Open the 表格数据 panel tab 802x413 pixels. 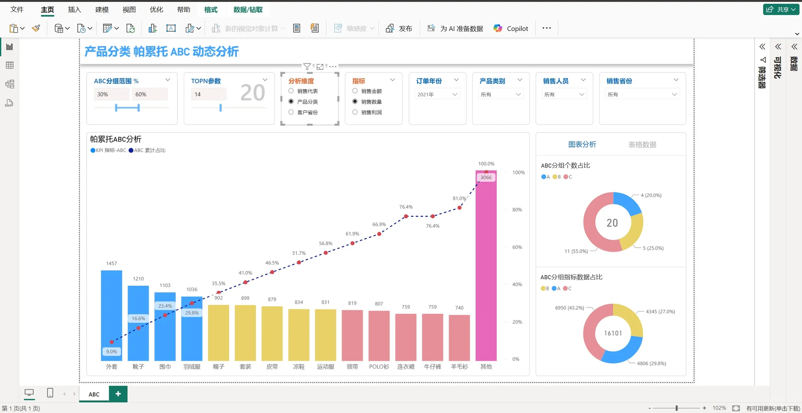tap(642, 144)
